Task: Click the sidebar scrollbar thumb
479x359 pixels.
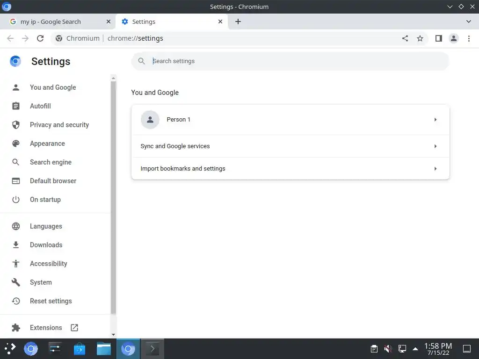Action: 113,197
